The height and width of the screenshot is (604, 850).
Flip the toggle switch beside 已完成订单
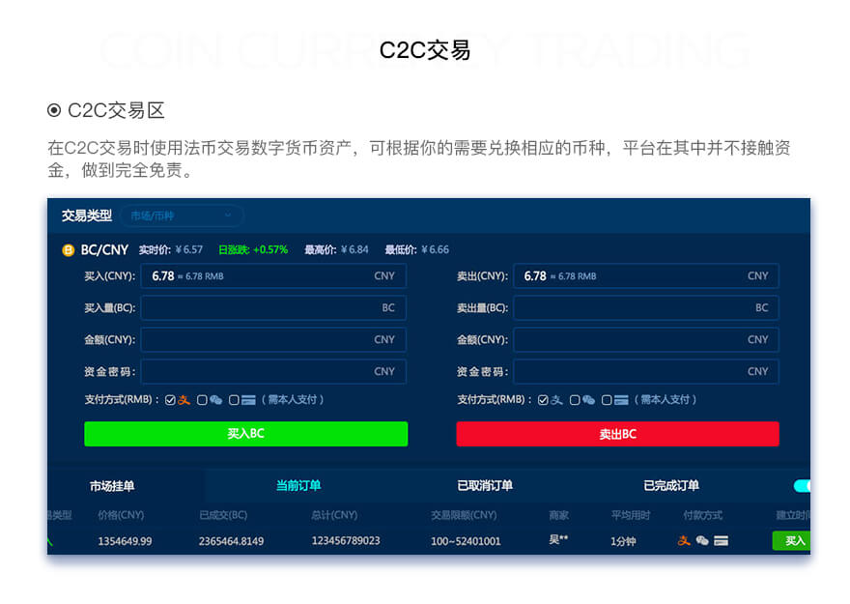pos(803,486)
